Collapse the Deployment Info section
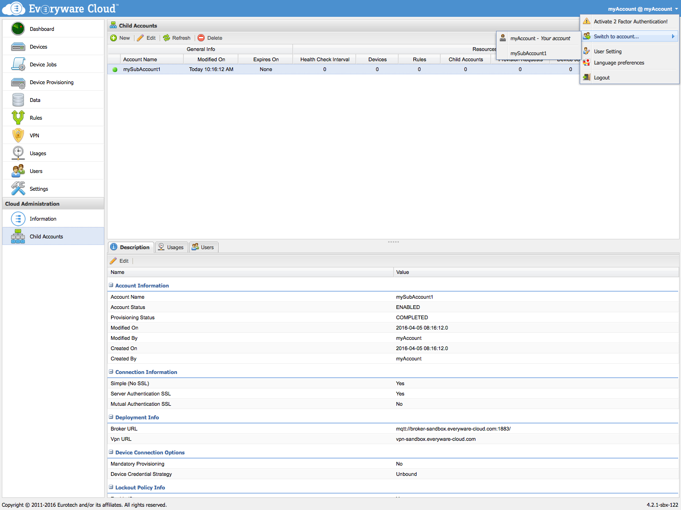Viewport: 681px width, 510px height. pos(111,417)
